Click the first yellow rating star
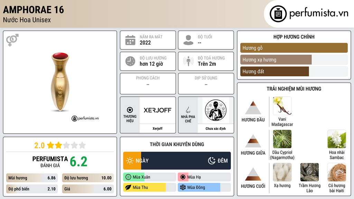This screenshot has width=354, height=199. coord(50,145)
